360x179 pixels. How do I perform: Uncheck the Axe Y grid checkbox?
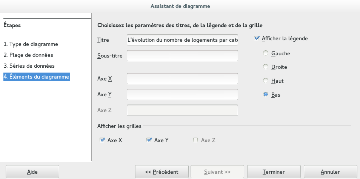coord(149,140)
